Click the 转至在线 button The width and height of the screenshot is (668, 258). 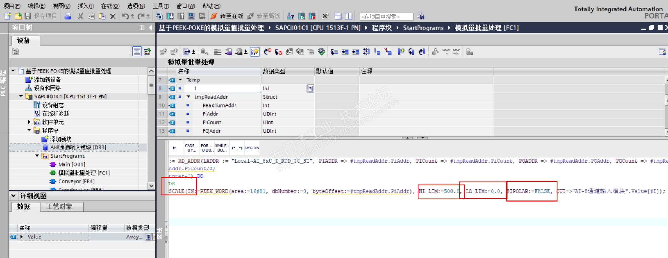(226, 16)
